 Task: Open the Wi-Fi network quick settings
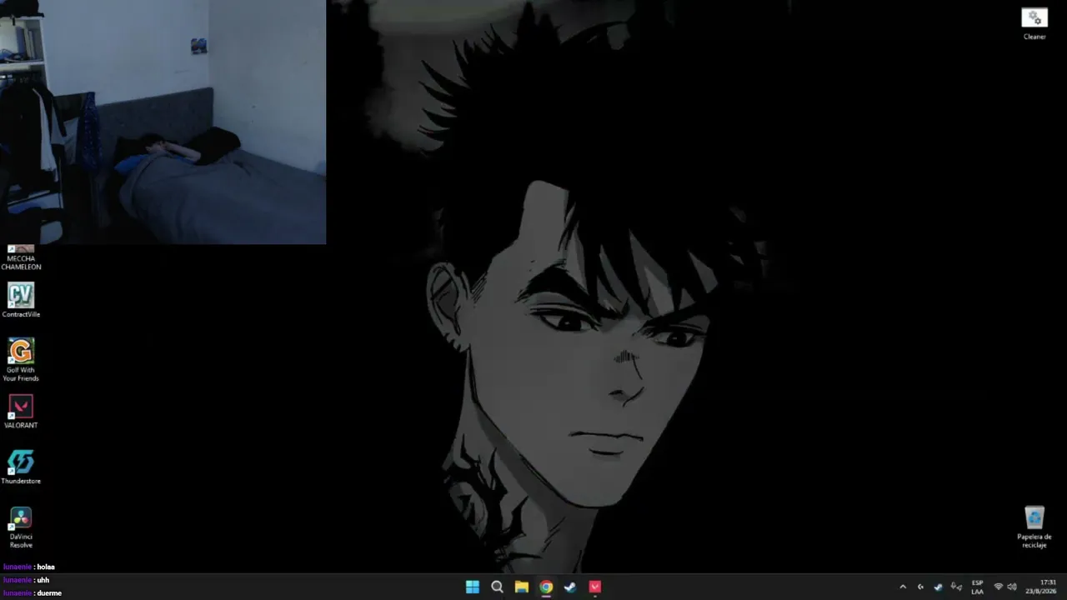[999, 587]
